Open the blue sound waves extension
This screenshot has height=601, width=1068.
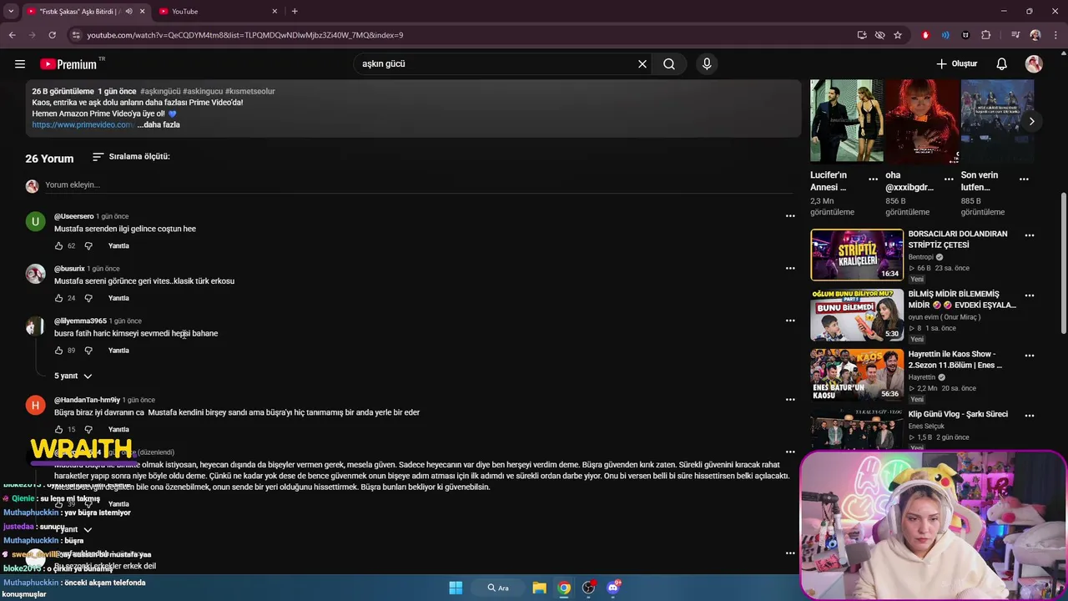[945, 35]
